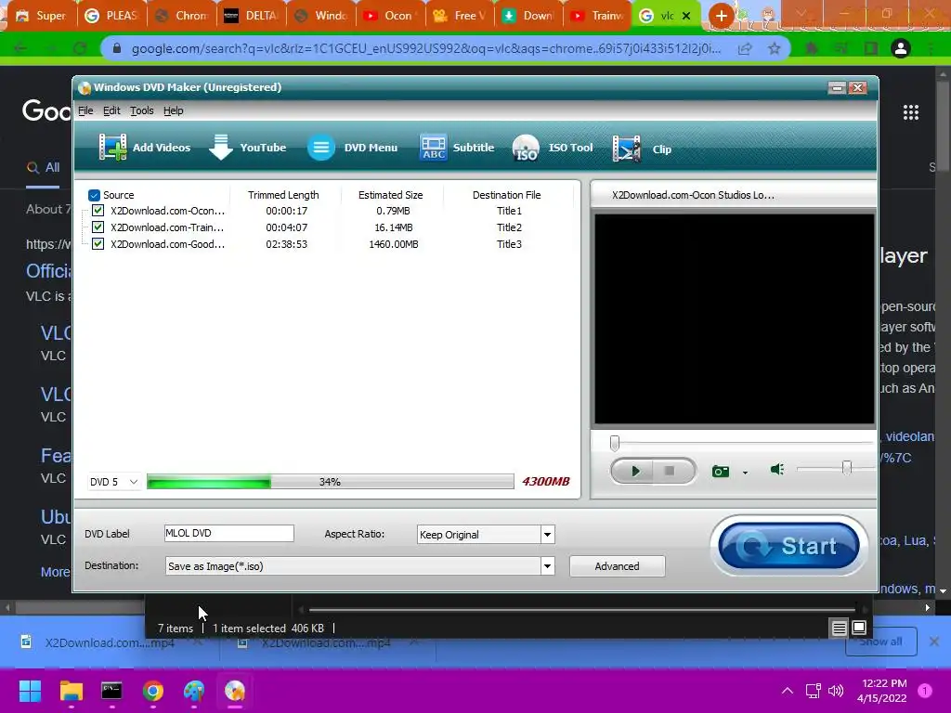The height and width of the screenshot is (713, 951).
Task: Switch File Explorer to details view icon
Action: 839,629
